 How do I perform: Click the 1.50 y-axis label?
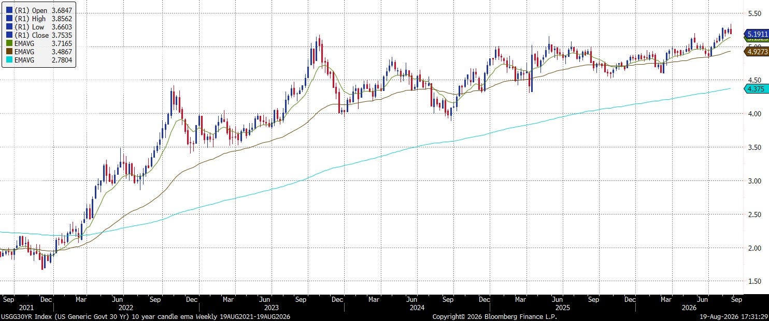754,281
